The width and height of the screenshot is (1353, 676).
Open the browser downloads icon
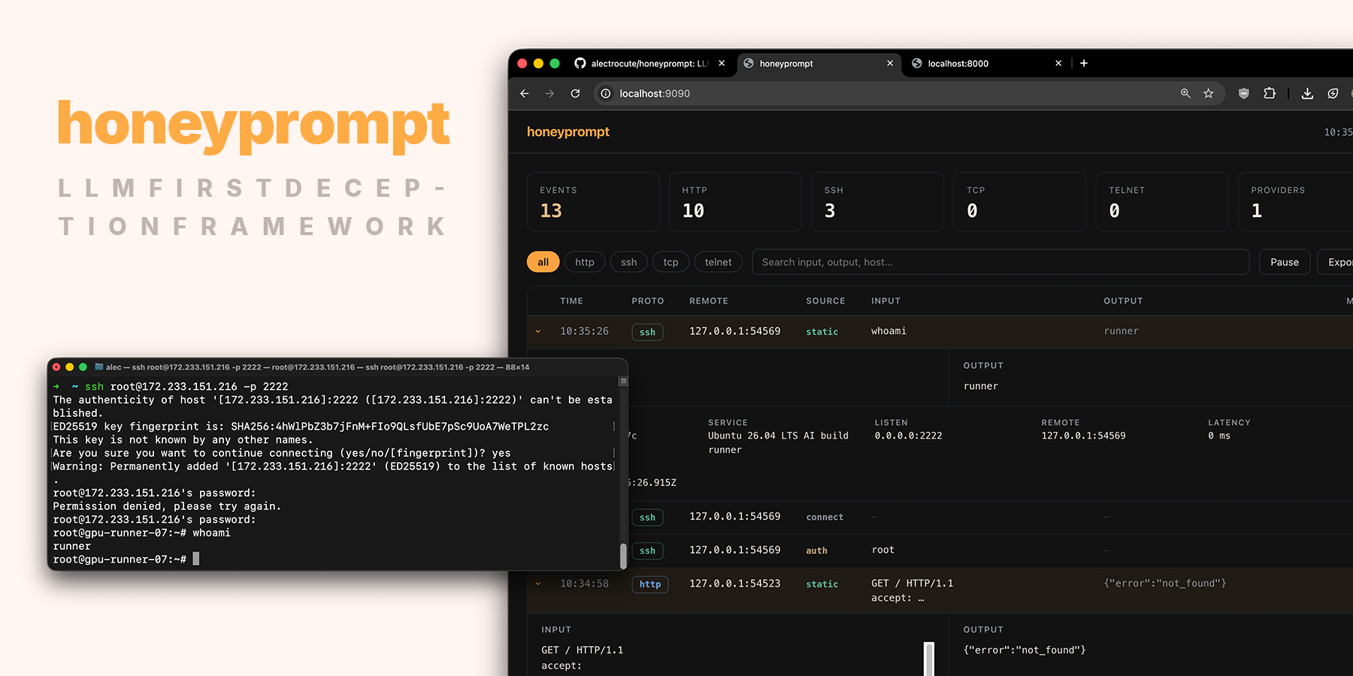pos(1308,93)
